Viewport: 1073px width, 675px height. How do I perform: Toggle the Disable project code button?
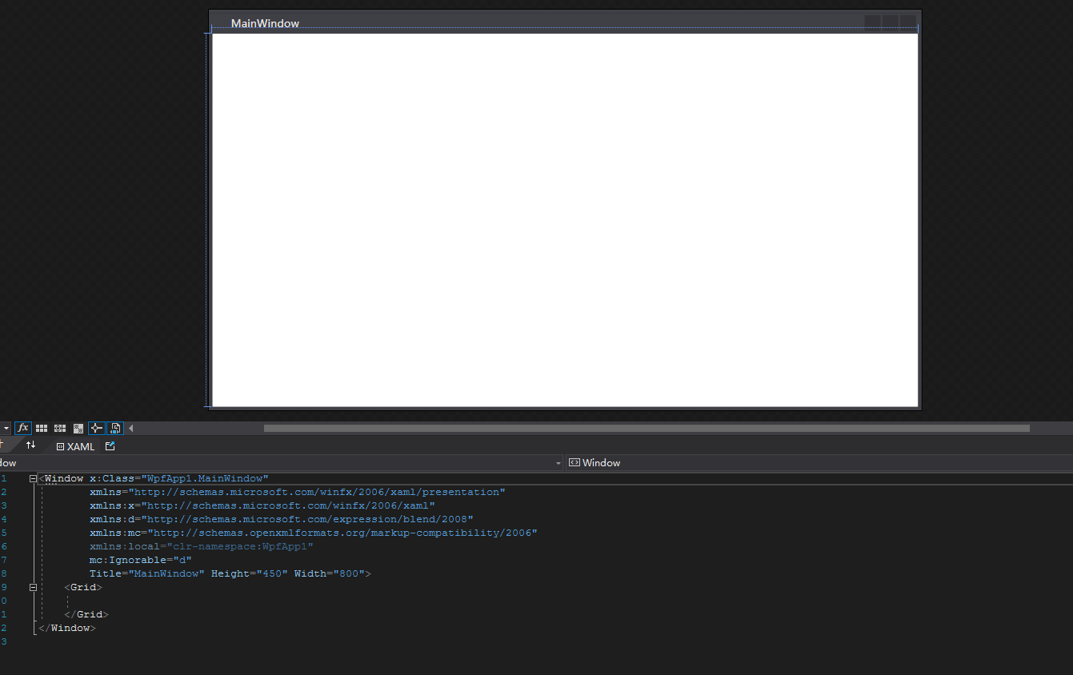tap(114, 427)
